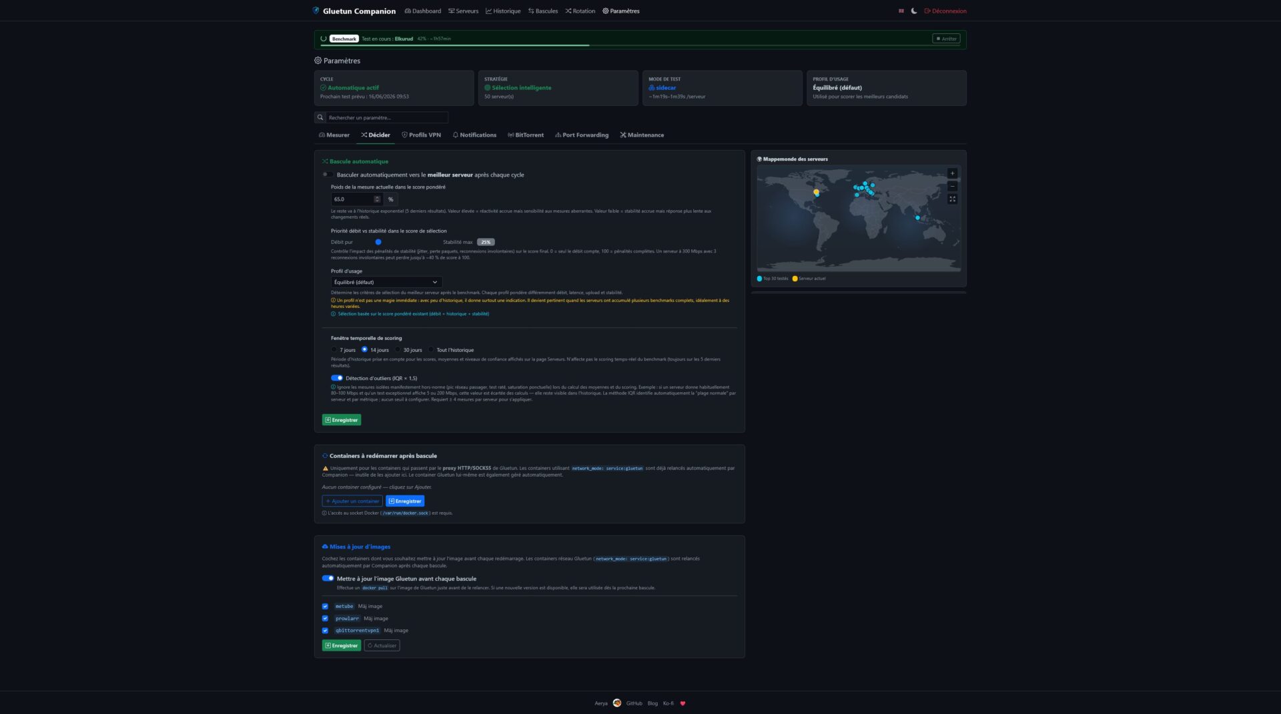The height and width of the screenshot is (714, 1281).
Task: Open the Profil d'usage dropdown
Action: (x=386, y=282)
